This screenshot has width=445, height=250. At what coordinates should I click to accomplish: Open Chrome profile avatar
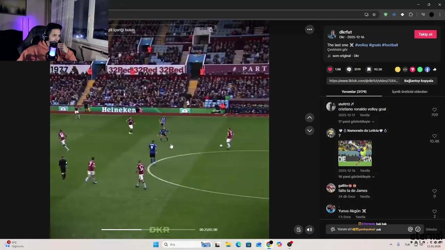pos(431,15)
